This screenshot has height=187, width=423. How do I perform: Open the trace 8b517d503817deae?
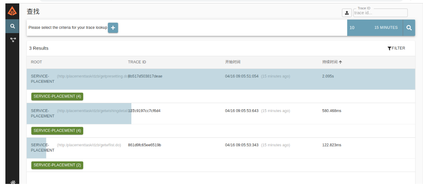coord(145,76)
